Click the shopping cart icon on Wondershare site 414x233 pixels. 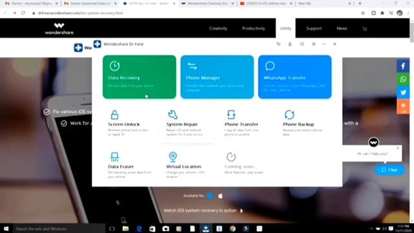click(x=365, y=28)
